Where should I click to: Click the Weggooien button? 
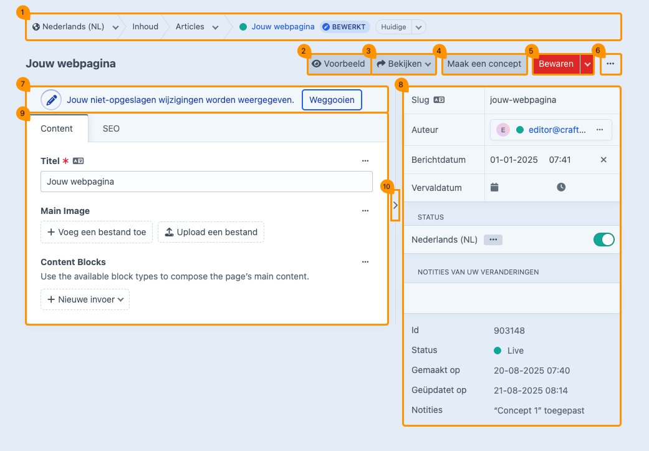332,100
